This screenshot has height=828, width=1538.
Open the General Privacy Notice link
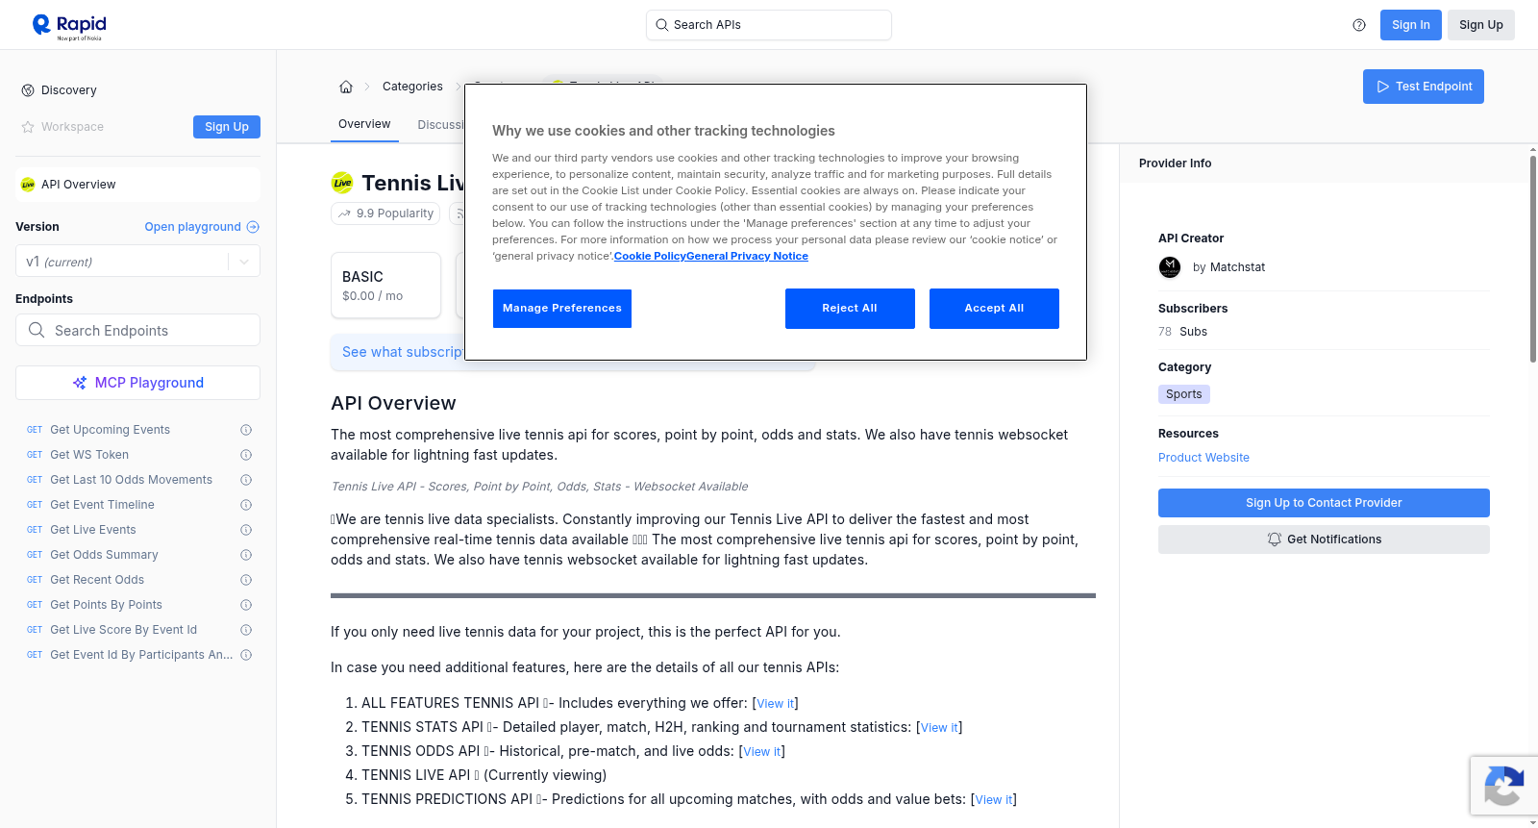[748, 256]
